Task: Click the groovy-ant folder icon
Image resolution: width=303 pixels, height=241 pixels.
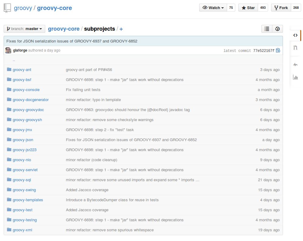Action: point(9,70)
